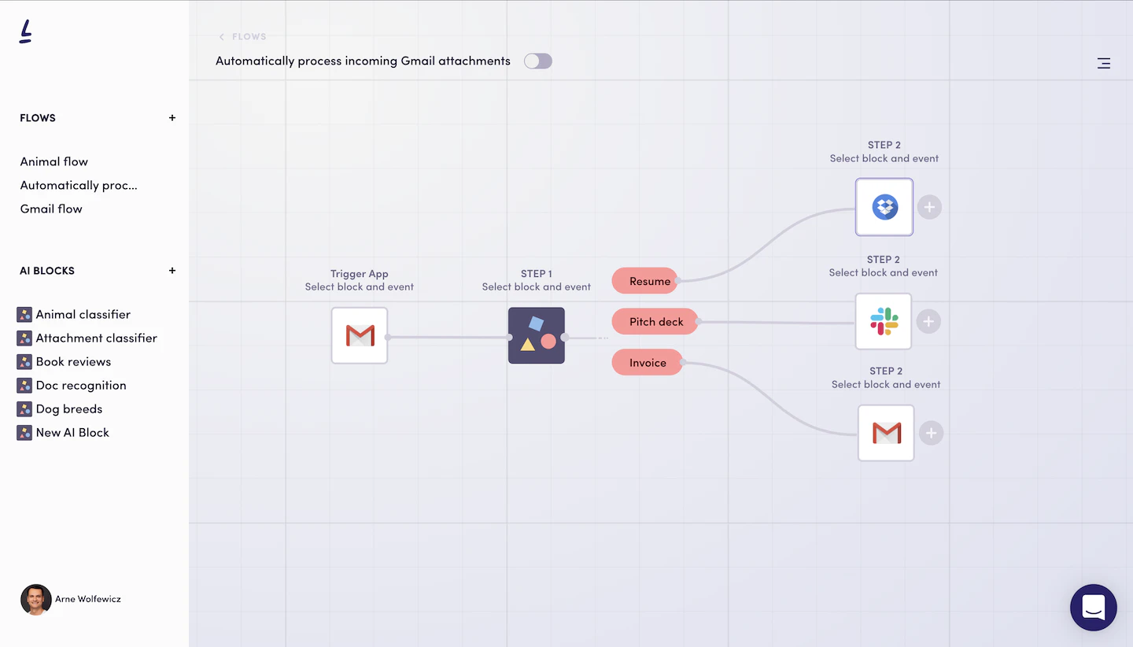Open the Step 1 AI block node

(x=536, y=336)
